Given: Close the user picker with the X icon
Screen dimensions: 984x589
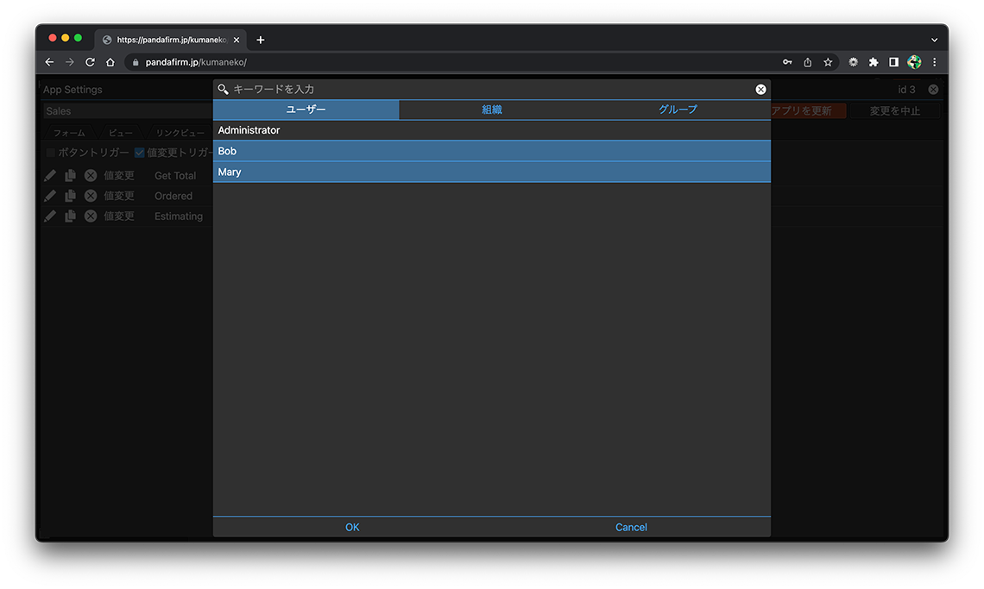Looking at the screenshot, I should 760,90.
